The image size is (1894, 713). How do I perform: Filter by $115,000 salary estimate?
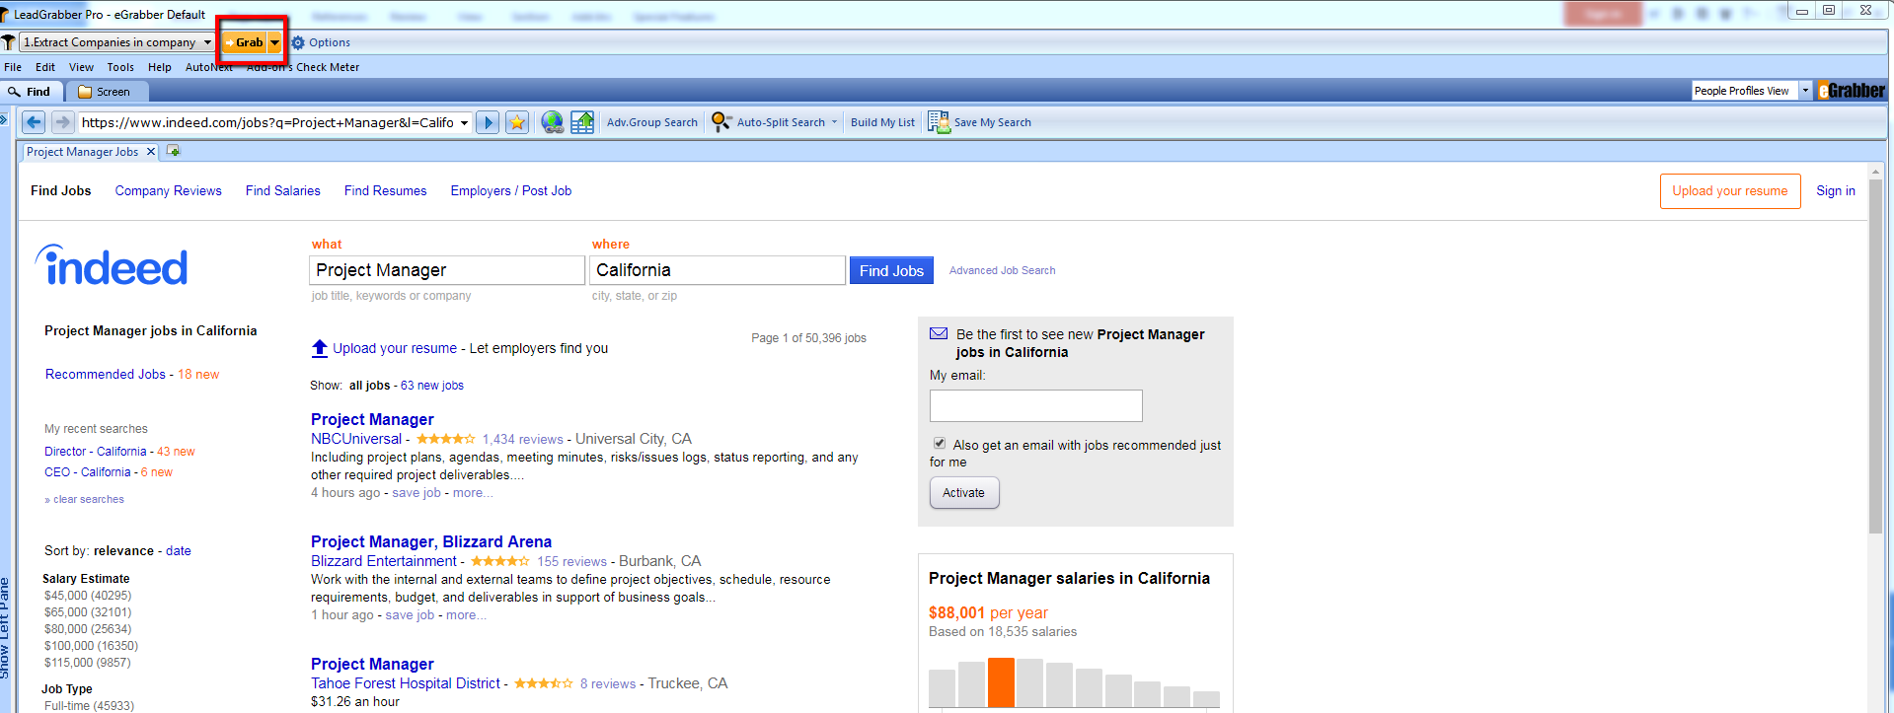(x=87, y=663)
